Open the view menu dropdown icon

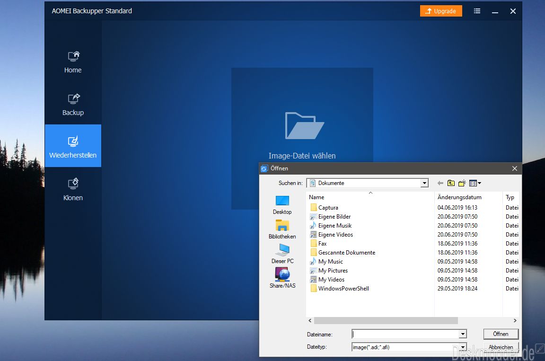click(x=475, y=183)
